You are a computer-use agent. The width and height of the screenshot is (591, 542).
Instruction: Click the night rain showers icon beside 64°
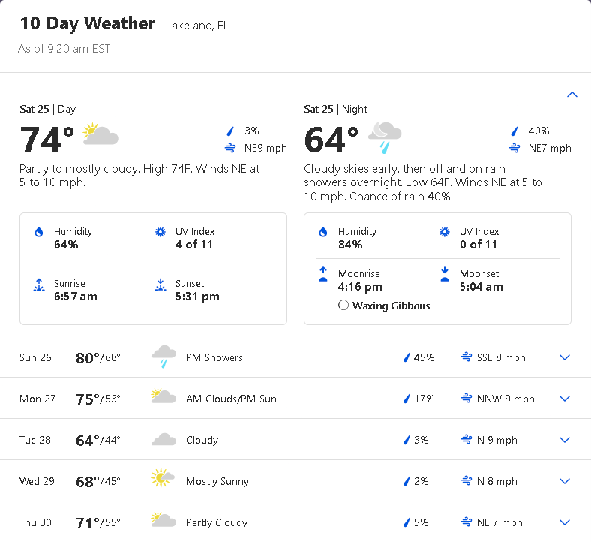385,137
